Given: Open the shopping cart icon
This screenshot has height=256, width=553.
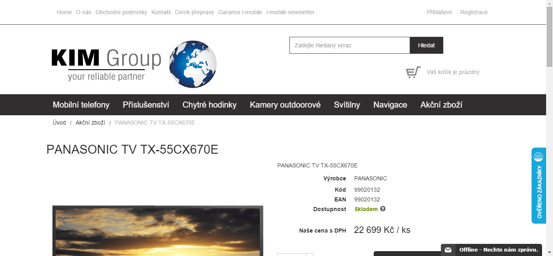Looking at the screenshot, I should [413, 72].
